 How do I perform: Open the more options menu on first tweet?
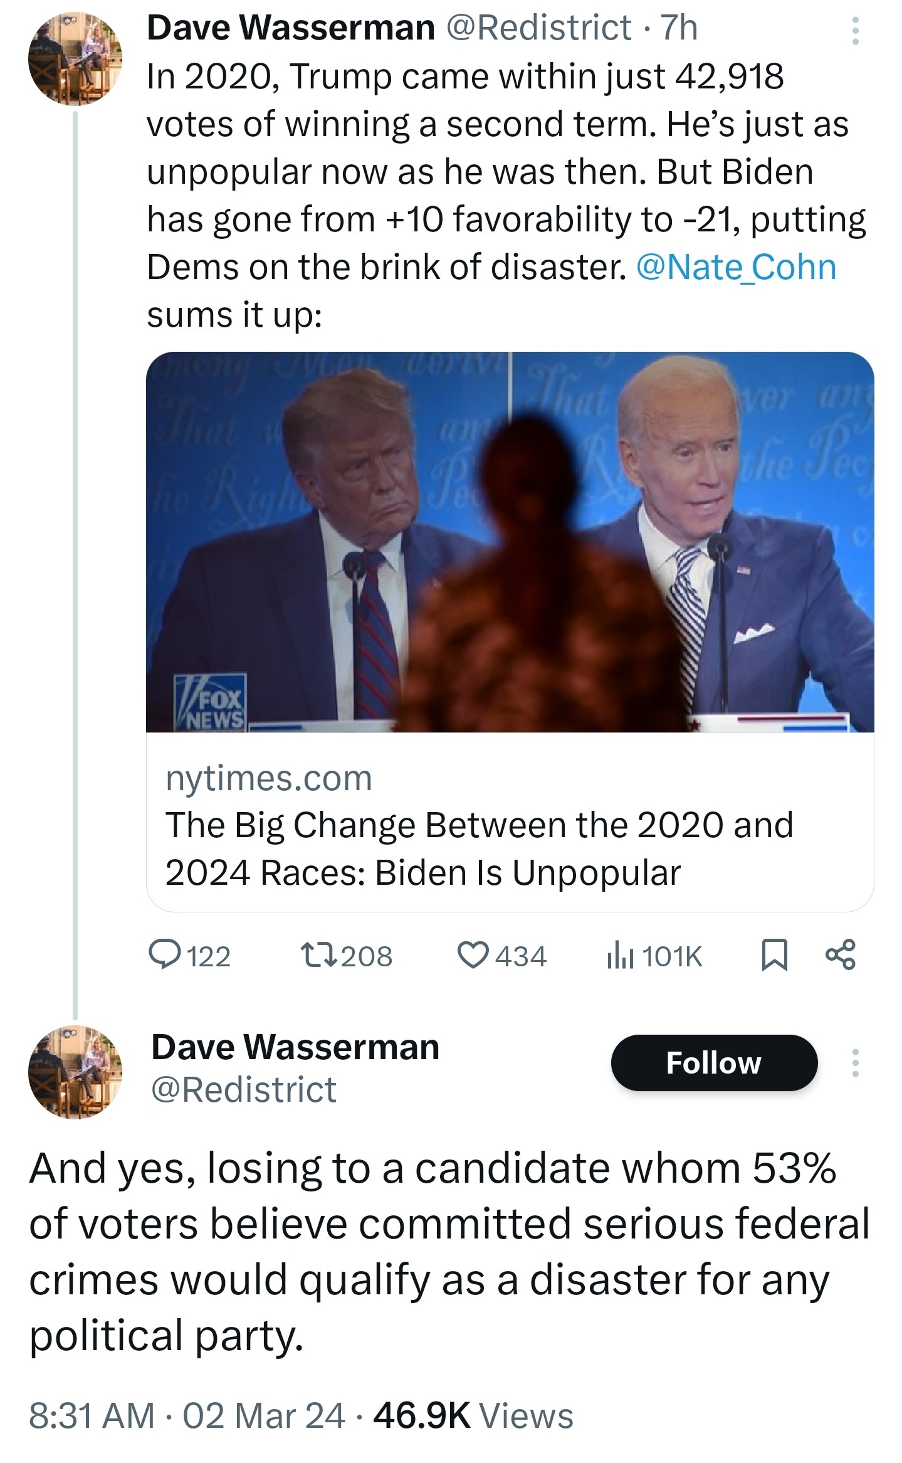[854, 30]
